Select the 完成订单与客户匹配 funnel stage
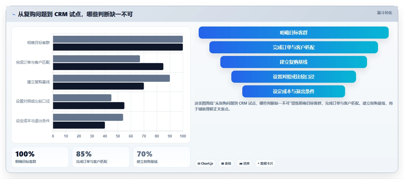This screenshot has height=179, width=404. pyautogui.click(x=293, y=47)
